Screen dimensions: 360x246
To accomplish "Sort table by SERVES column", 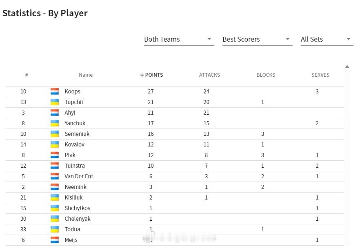I will pyautogui.click(x=320, y=75).
